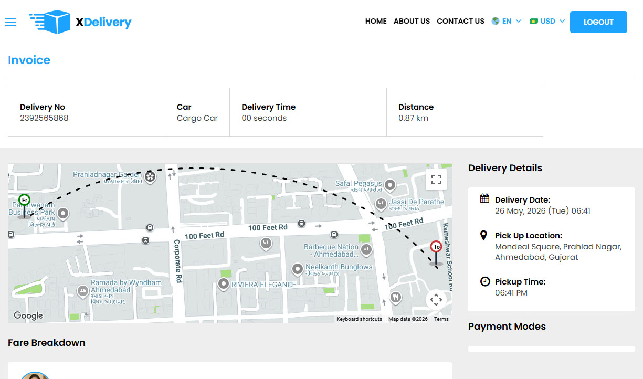Click the Jassi De Parathe restaurant pin
The height and width of the screenshot is (379, 643).
pyautogui.click(x=382, y=203)
